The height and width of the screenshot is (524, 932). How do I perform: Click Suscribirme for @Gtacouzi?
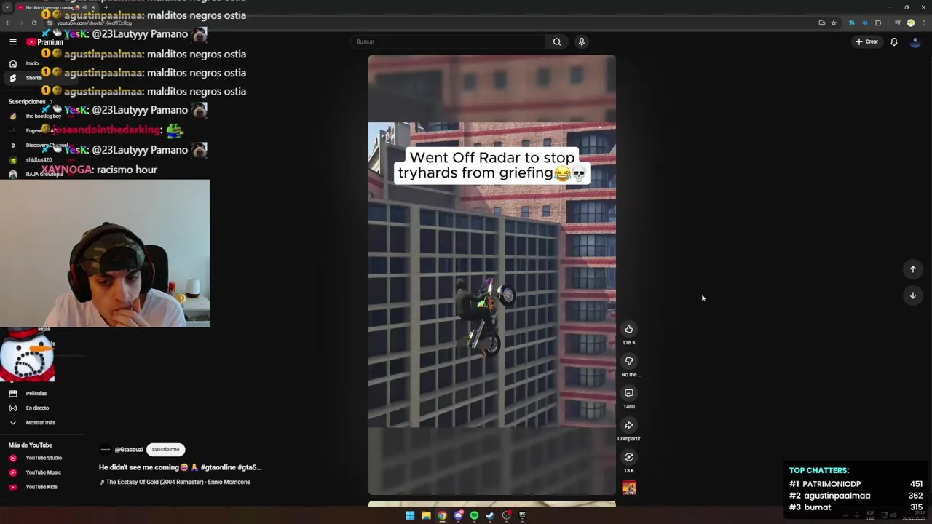pos(165,450)
